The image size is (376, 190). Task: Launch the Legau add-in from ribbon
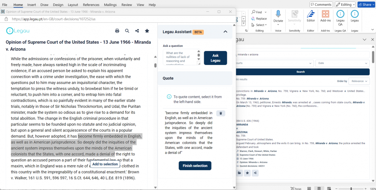click(355, 16)
